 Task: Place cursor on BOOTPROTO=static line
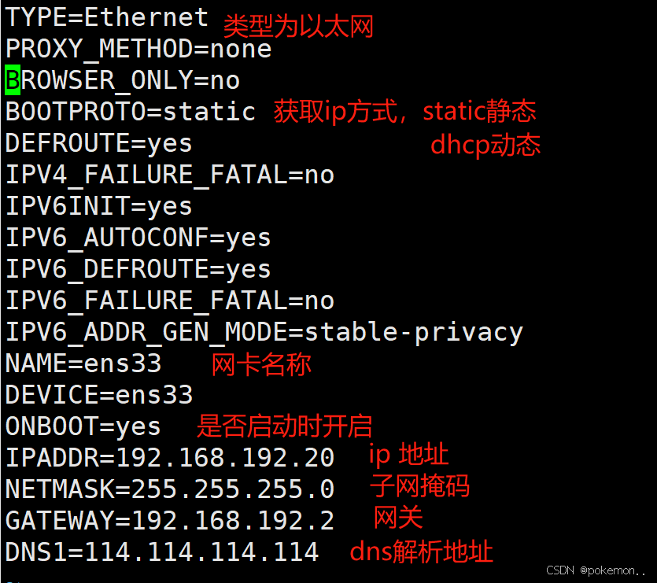tap(131, 112)
